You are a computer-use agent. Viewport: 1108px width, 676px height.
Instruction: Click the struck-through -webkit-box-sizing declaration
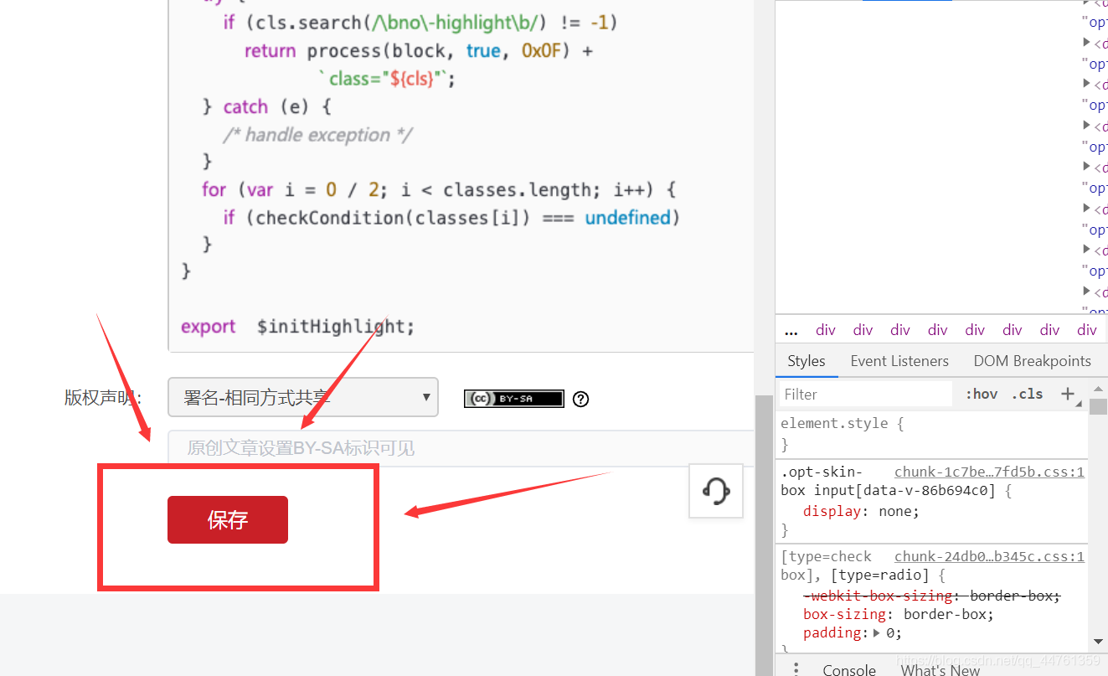click(x=931, y=596)
